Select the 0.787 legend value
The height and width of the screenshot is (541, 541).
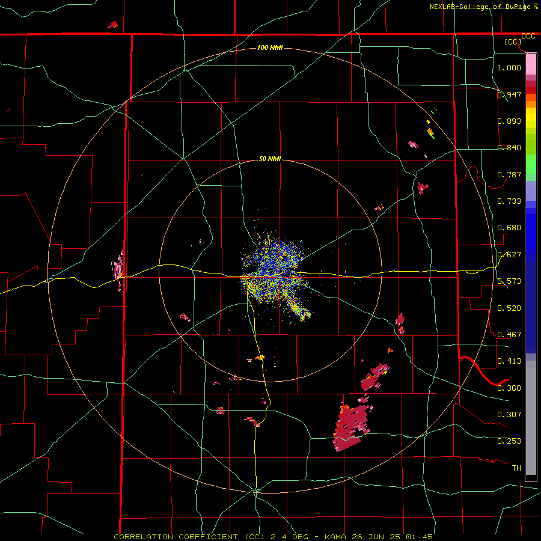pyautogui.click(x=509, y=174)
